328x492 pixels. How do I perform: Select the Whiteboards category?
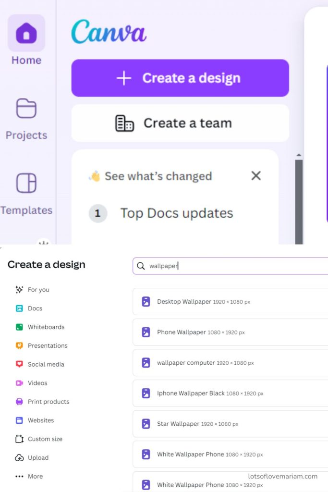point(40,327)
